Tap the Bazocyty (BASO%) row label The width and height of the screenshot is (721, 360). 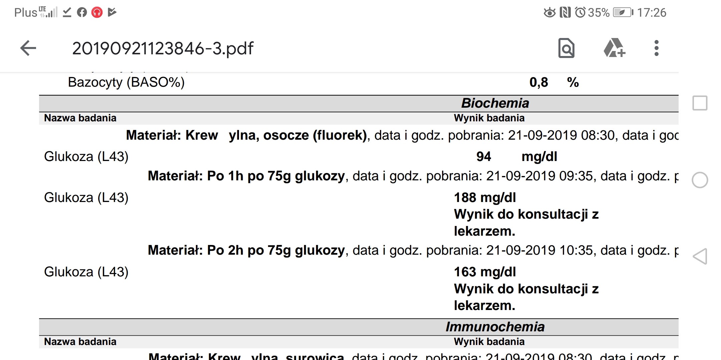point(126,82)
